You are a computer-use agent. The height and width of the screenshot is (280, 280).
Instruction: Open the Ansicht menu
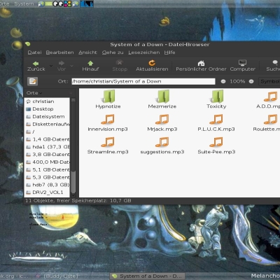pos(87,52)
